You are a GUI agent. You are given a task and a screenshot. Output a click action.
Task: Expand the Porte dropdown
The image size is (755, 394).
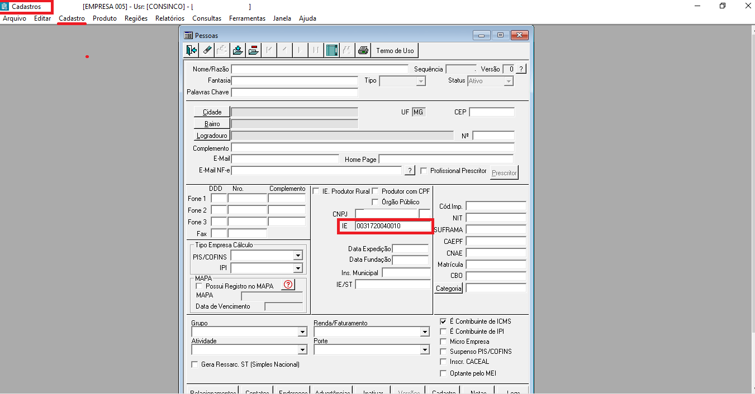[424, 350]
